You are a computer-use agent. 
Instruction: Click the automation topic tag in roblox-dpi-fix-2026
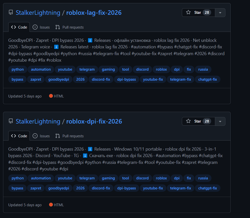(41, 178)
